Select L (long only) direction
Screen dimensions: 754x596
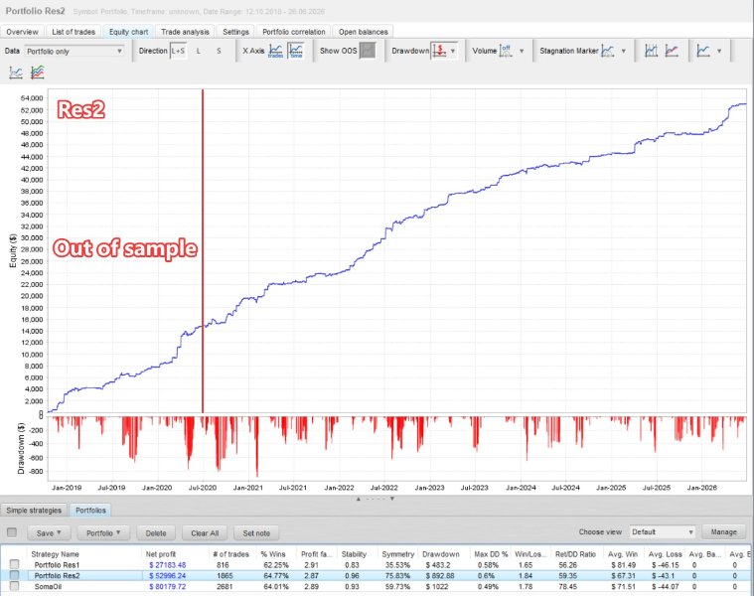point(198,51)
